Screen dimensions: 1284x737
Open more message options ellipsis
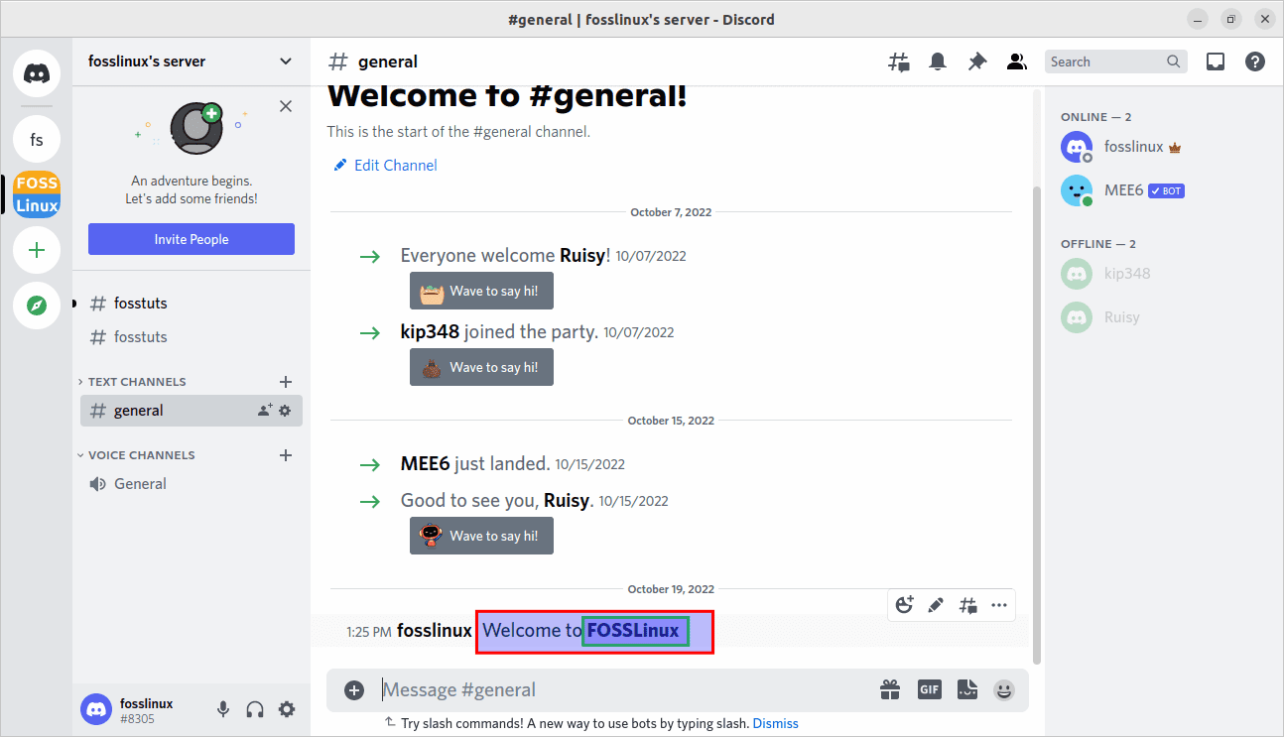[999, 605]
